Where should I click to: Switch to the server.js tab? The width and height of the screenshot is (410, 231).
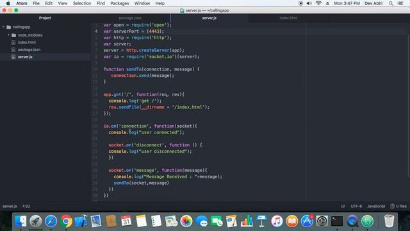tap(209, 18)
